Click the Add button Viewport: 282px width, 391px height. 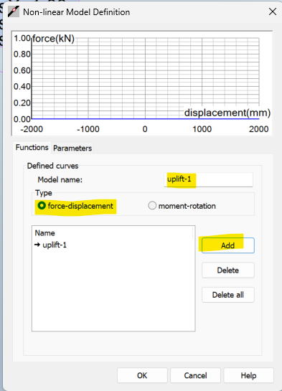tap(228, 245)
